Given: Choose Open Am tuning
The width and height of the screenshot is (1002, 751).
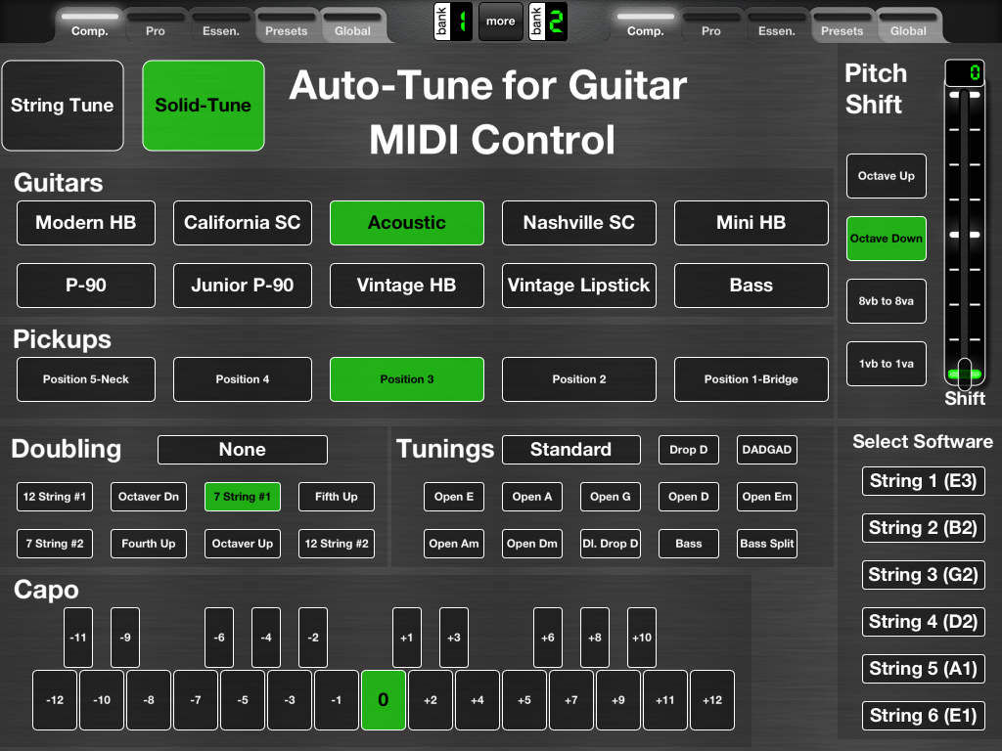Looking at the screenshot, I should 454,544.
